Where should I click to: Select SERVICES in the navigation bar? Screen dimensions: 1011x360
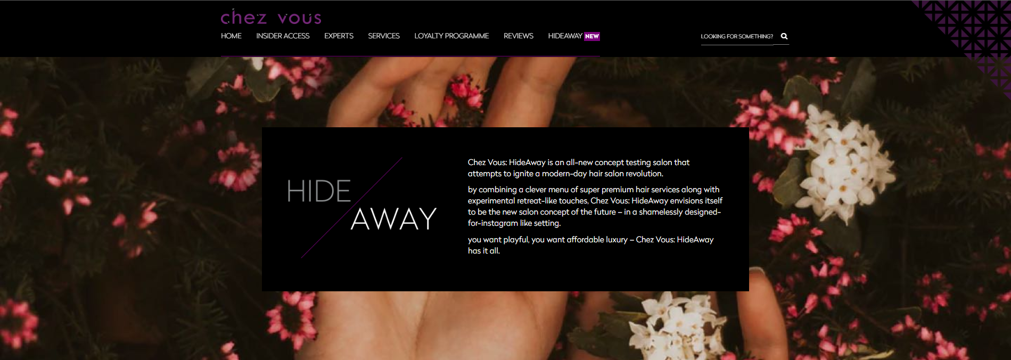pyautogui.click(x=384, y=36)
